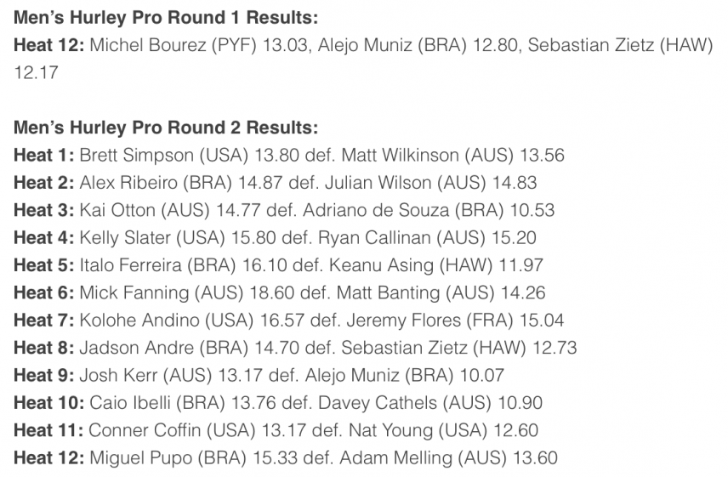Click Heat 6 Mick Fanning 18.60 score
The height and width of the screenshot is (477, 728).
pos(271,292)
